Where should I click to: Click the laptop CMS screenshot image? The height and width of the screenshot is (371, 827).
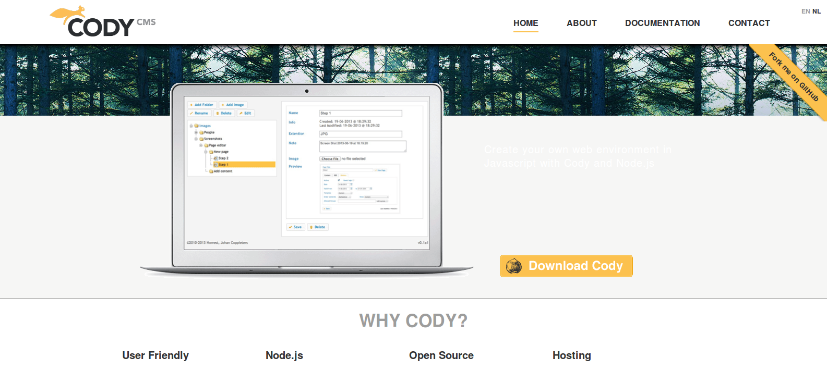tap(307, 180)
